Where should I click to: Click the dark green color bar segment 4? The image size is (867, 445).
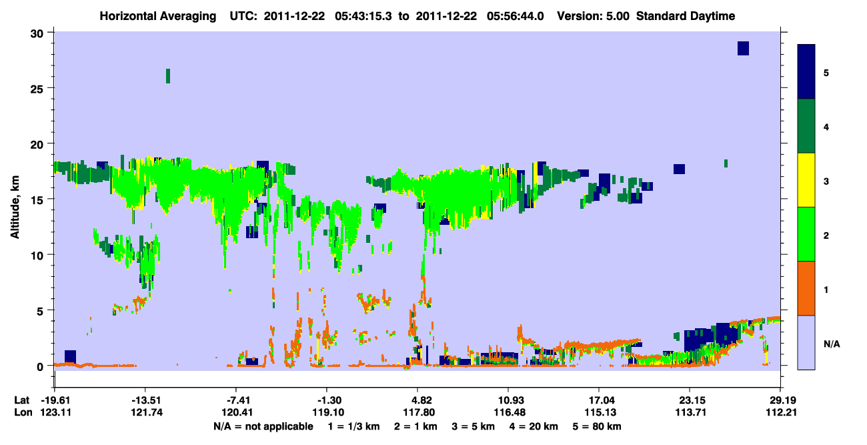pos(806,126)
